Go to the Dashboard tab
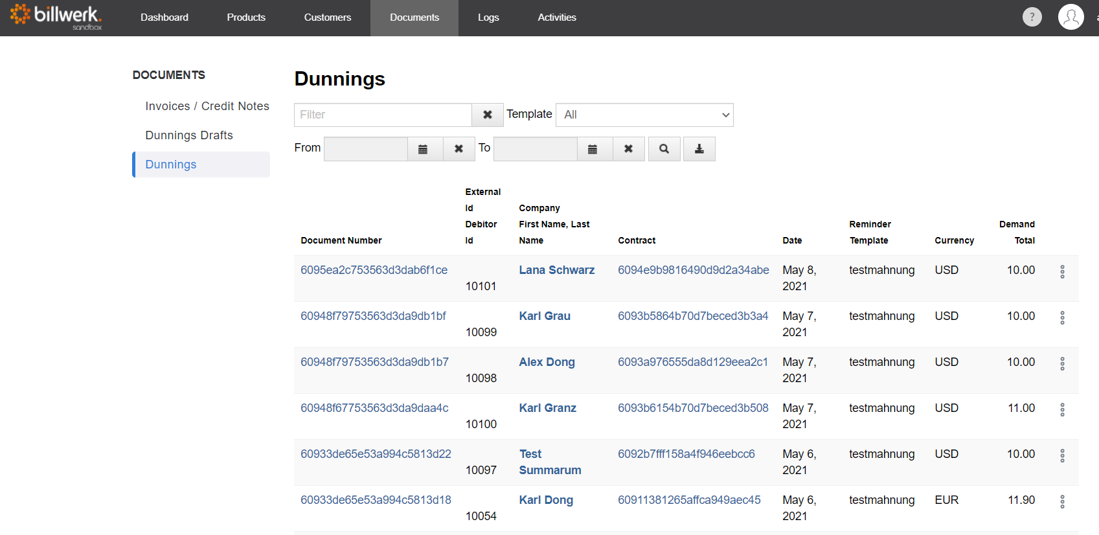Viewport: 1099px width, 535px height. (164, 17)
